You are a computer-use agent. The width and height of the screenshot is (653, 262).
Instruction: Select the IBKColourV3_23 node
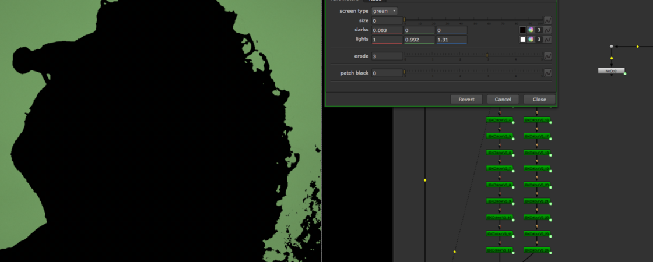coord(537,233)
